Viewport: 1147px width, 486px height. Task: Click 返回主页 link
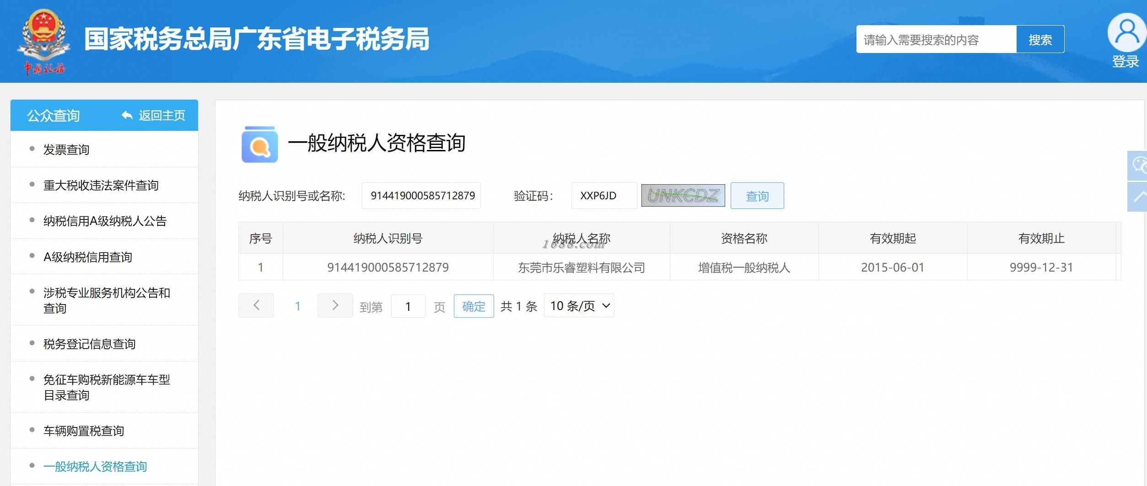[x=162, y=116]
